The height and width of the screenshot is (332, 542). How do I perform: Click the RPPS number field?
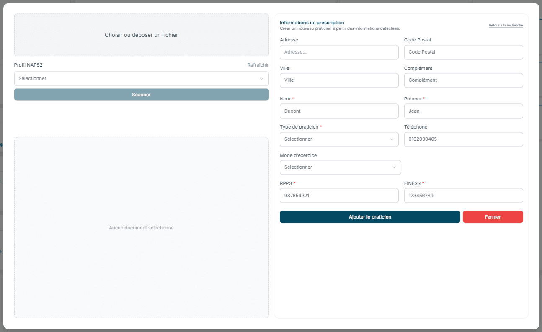tap(339, 196)
